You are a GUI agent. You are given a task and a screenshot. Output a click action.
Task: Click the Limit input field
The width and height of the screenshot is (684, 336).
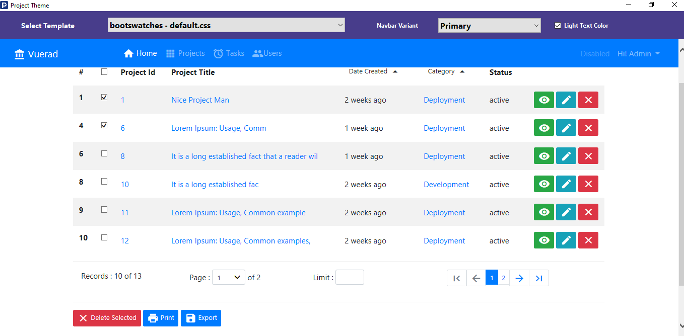click(x=350, y=277)
